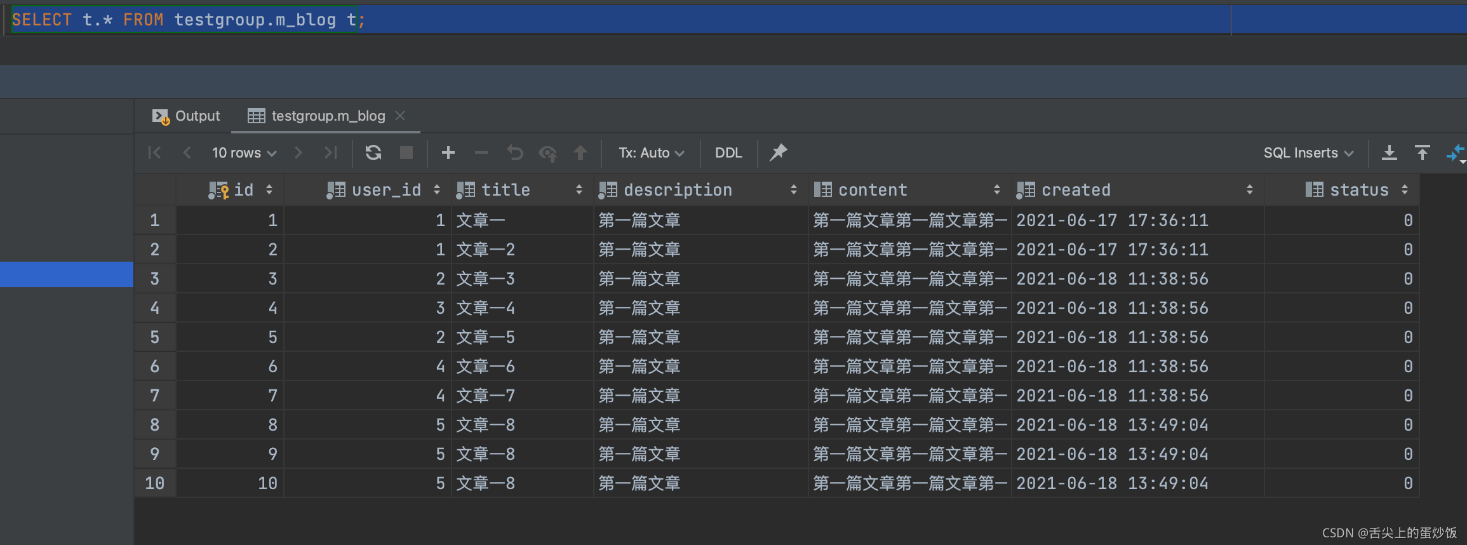Delete the selected row

481,152
